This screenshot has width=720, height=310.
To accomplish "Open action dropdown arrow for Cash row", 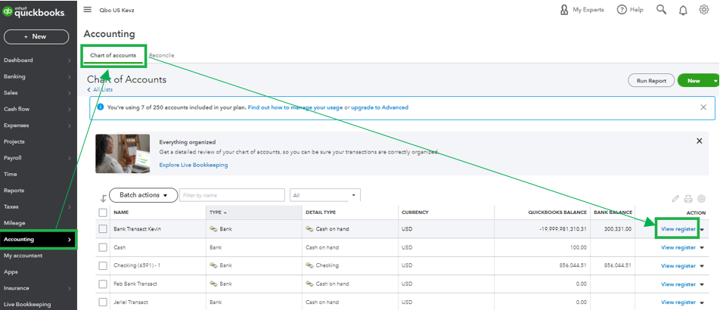I will pos(702,247).
